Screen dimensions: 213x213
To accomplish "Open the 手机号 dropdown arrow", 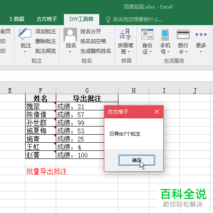I will (x=168, y=52).
